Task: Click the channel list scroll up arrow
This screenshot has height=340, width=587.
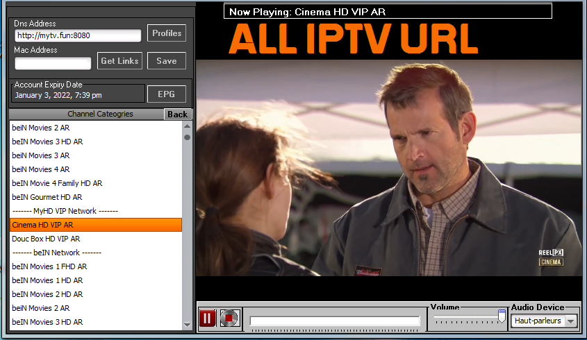Action: [x=187, y=126]
